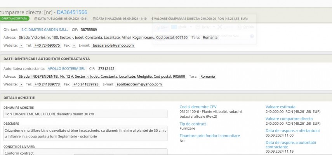332x155 pixels.
Task: Click the OFERTA ACCEPTATA status badge
Action: point(14,19)
